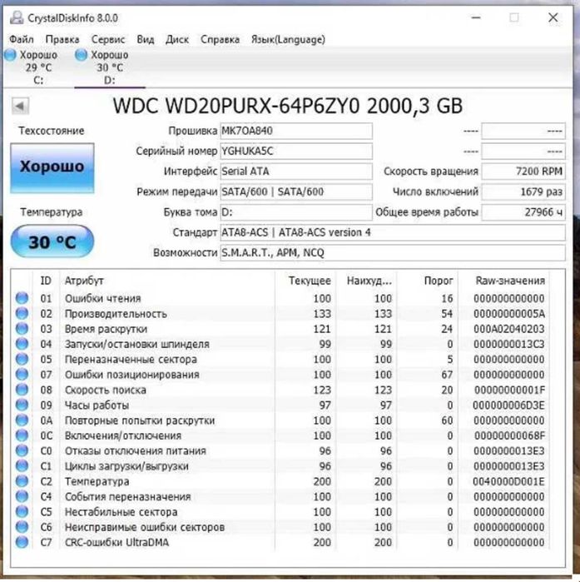Select the Нестабильные сектора attribute name

(121, 512)
